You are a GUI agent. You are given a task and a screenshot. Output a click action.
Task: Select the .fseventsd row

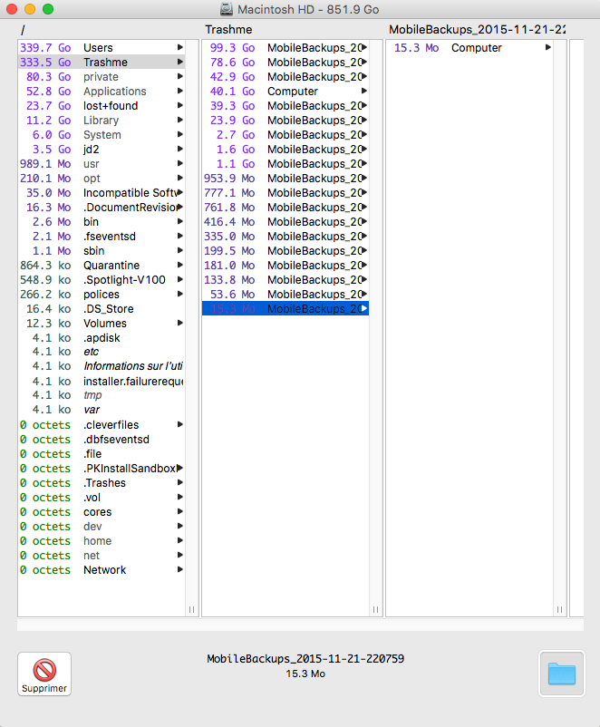[102, 236]
